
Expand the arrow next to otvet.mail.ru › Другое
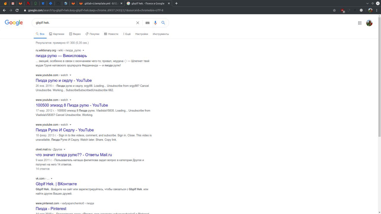[x=65, y=150]
